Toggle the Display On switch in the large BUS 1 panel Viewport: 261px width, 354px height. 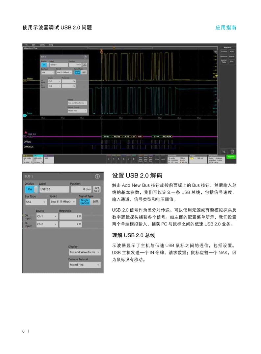[x=30, y=190]
